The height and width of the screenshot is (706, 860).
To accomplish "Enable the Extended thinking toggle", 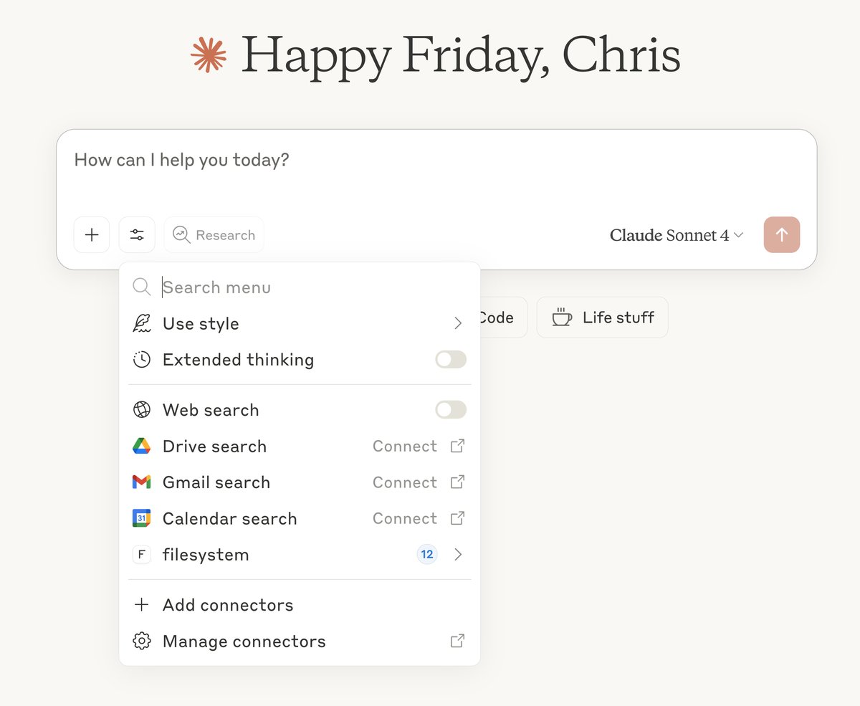I will click(451, 360).
